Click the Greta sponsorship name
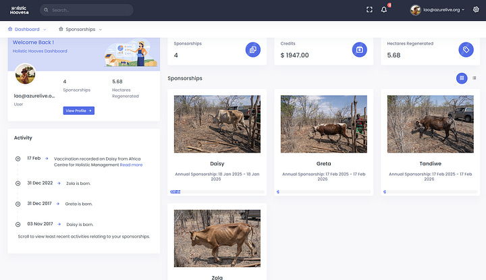This screenshot has width=486, height=280. tap(323, 163)
